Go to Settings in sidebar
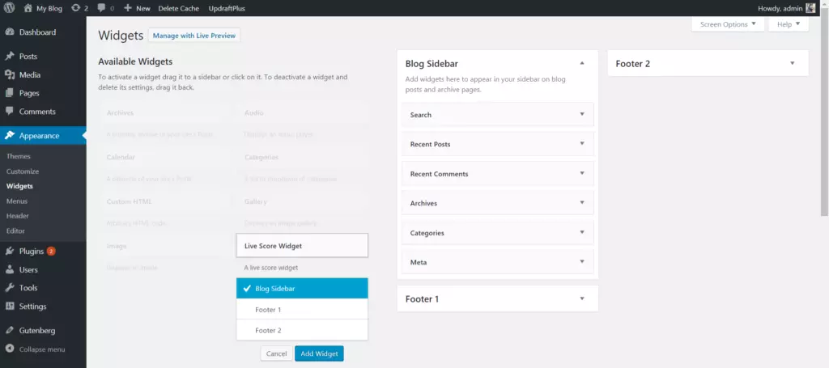 coord(32,307)
